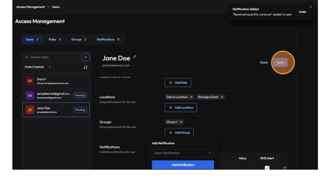Click the Save button
The image size is (324, 182).
point(280,62)
